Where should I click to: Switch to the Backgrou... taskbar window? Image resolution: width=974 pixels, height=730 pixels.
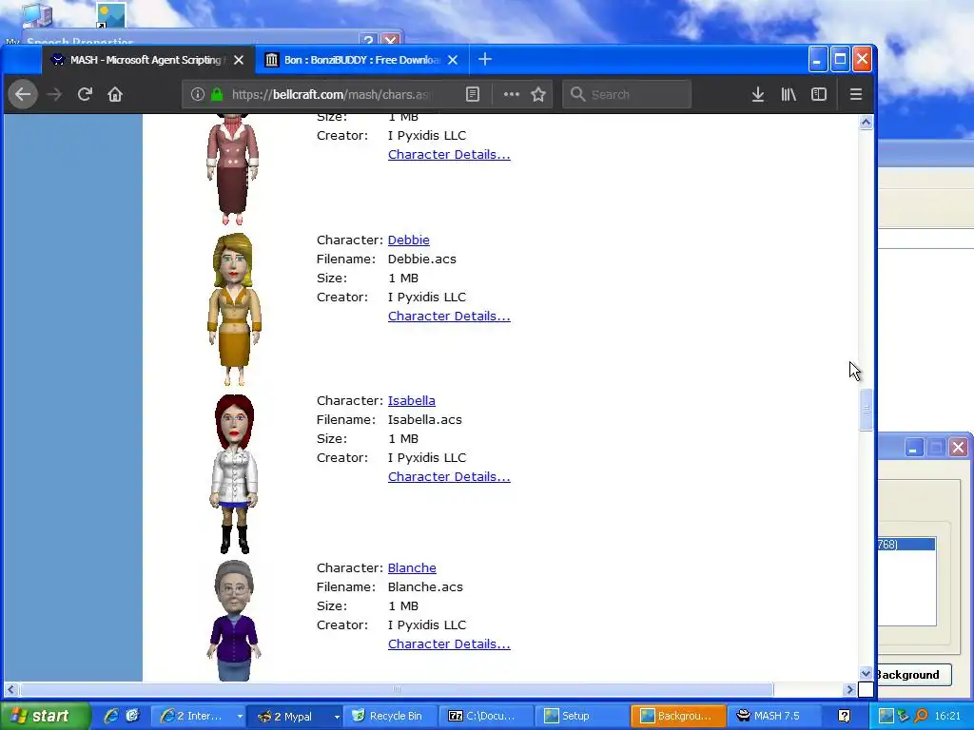coord(677,716)
